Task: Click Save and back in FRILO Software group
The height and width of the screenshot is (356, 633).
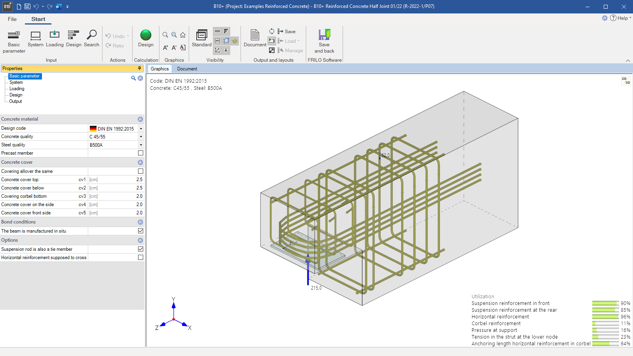Action: (x=324, y=41)
